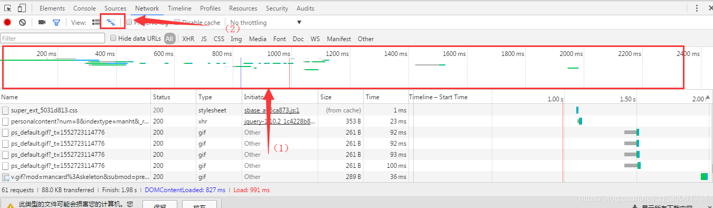Open the sbase js:1 initiator link
The image size is (713, 208).
click(272, 110)
